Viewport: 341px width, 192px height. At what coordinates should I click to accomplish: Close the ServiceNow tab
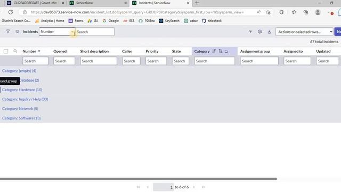pyautogui.click(x=126, y=3)
